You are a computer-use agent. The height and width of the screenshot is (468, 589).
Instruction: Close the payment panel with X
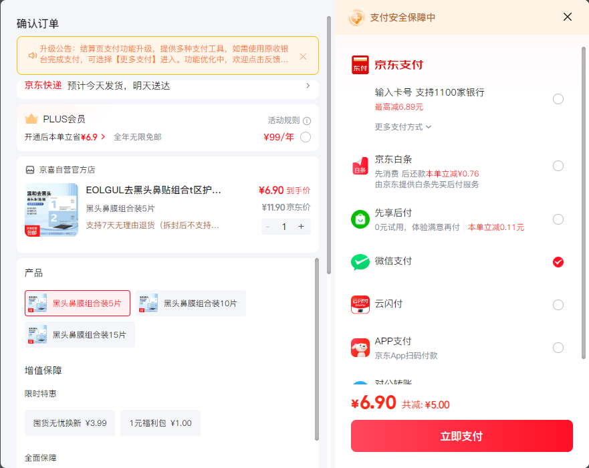tap(567, 17)
